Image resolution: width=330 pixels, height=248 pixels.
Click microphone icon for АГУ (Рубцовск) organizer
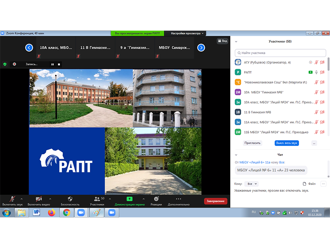point(316,62)
